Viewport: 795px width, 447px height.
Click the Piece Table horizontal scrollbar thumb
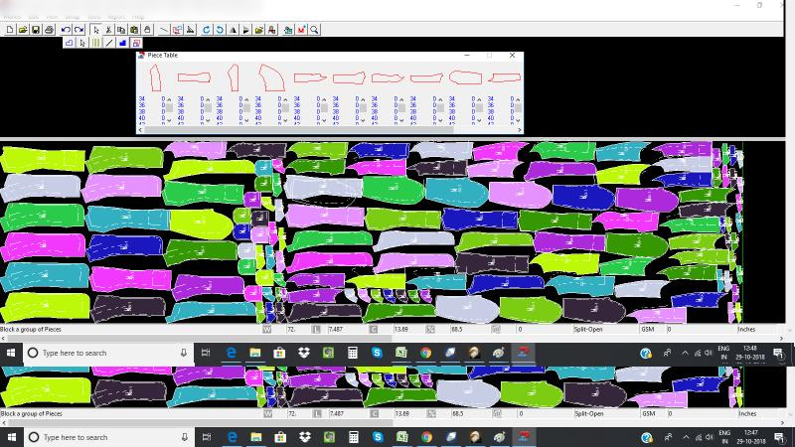pyautogui.click(x=299, y=130)
